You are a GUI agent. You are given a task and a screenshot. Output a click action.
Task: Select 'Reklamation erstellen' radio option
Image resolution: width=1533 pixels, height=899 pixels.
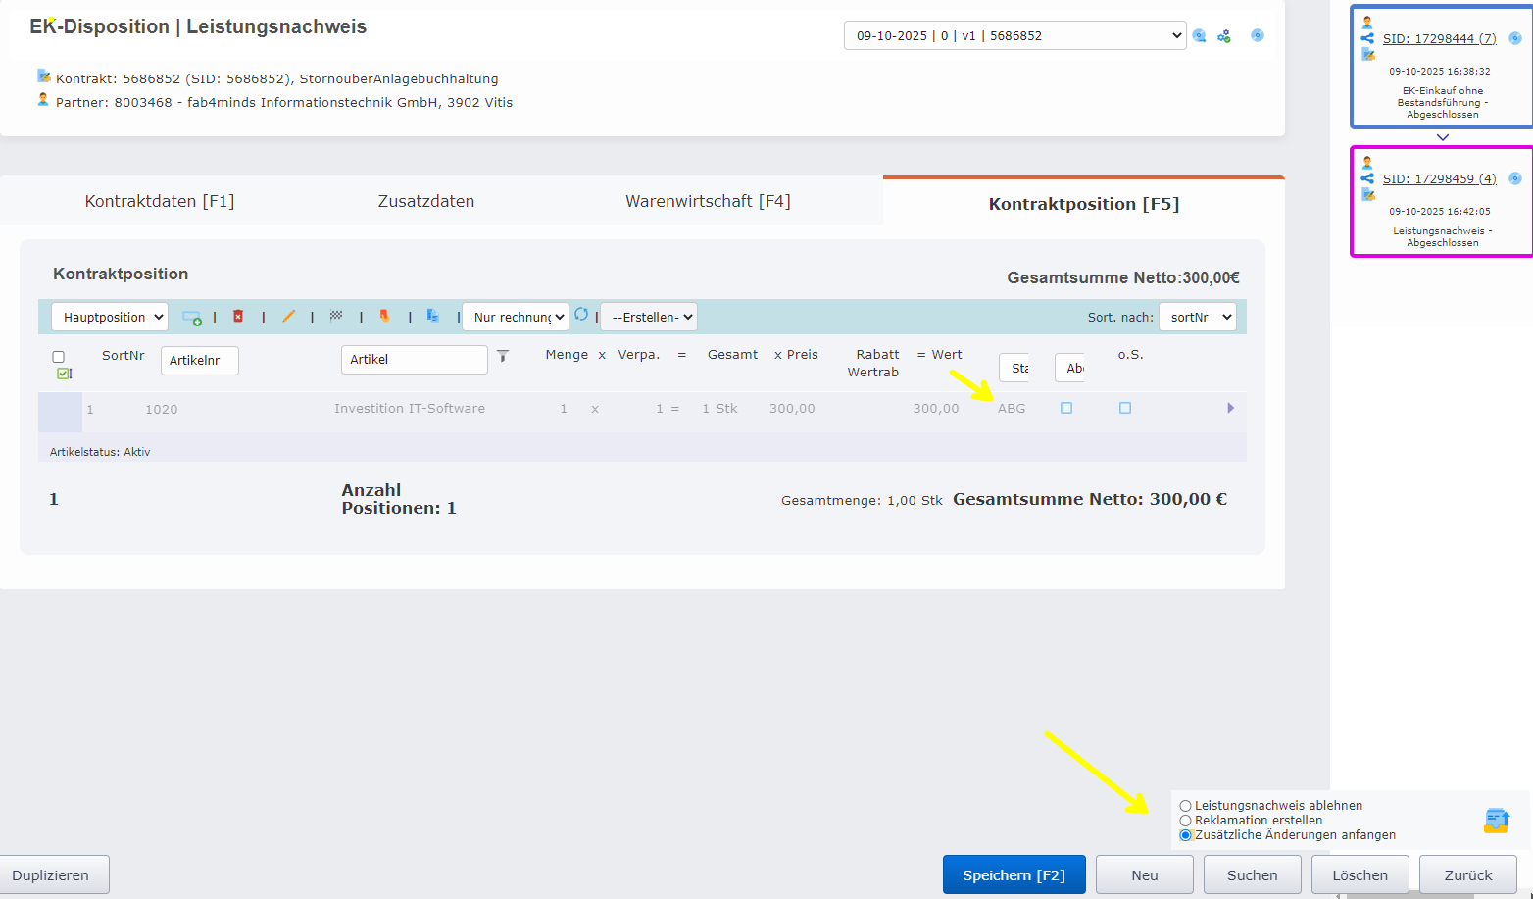[x=1186, y=821]
